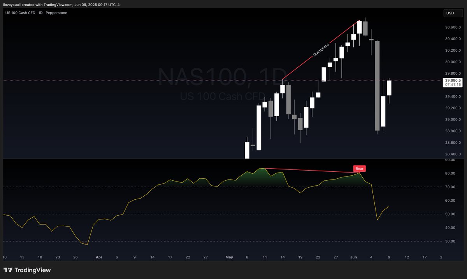Click the RSI 80.00 scale label

coord(450,173)
